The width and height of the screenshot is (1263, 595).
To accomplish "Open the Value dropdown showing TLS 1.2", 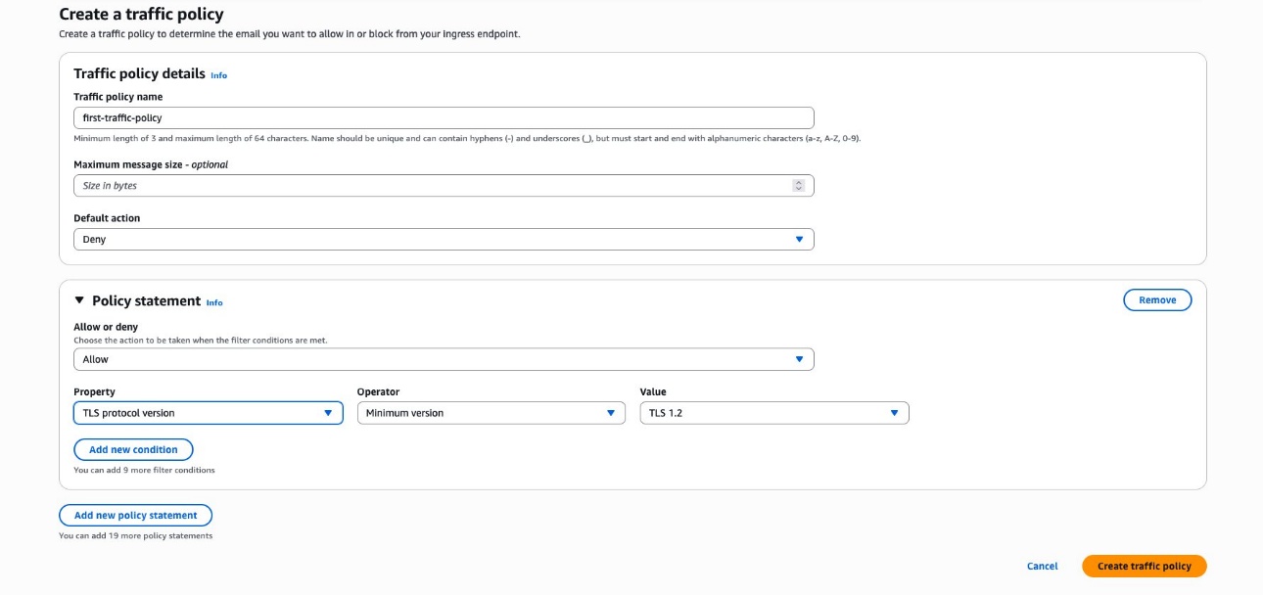I will point(773,413).
